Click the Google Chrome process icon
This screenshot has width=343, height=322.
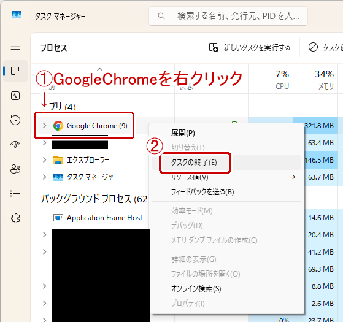click(58, 126)
